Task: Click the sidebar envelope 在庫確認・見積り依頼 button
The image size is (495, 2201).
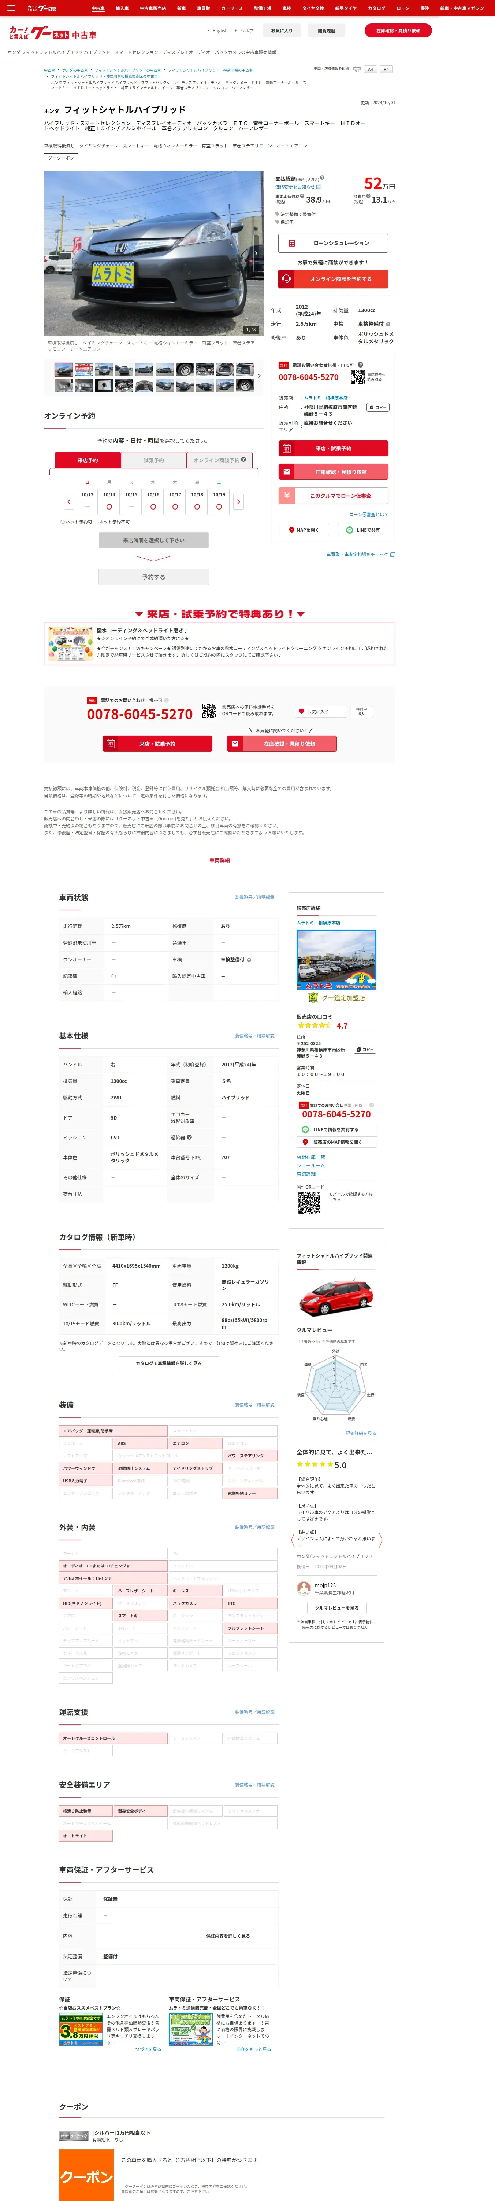Action: [x=333, y=472]
